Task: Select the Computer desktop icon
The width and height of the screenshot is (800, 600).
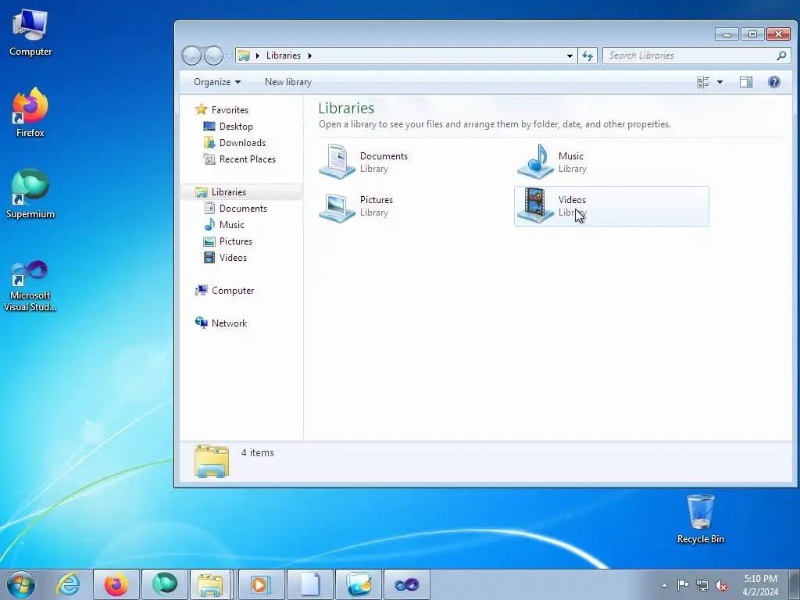Action: pos(30,32)
